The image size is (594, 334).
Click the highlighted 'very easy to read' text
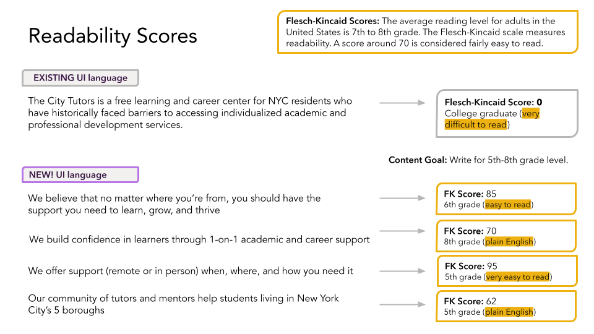pyautogui.click(x=518, y=277)
